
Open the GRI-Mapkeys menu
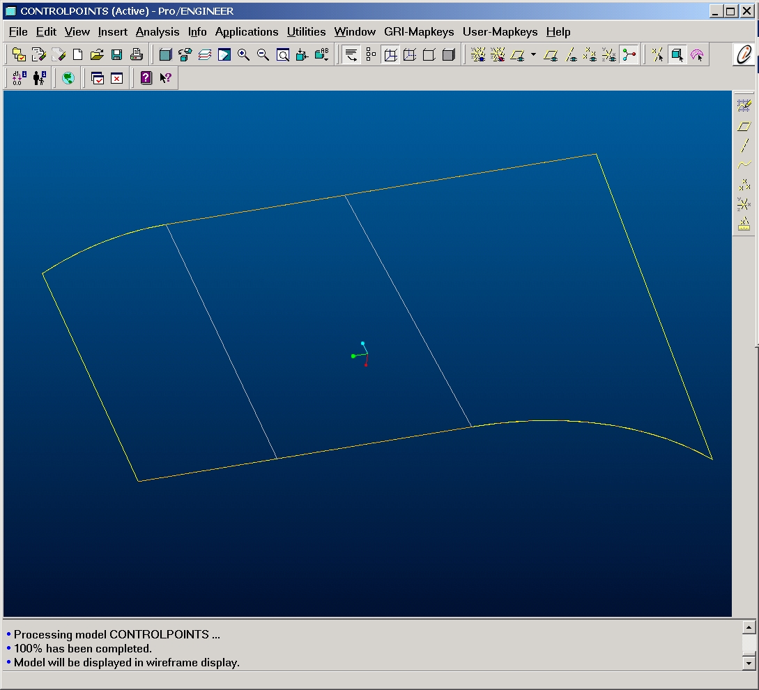(x=419, y=32)
